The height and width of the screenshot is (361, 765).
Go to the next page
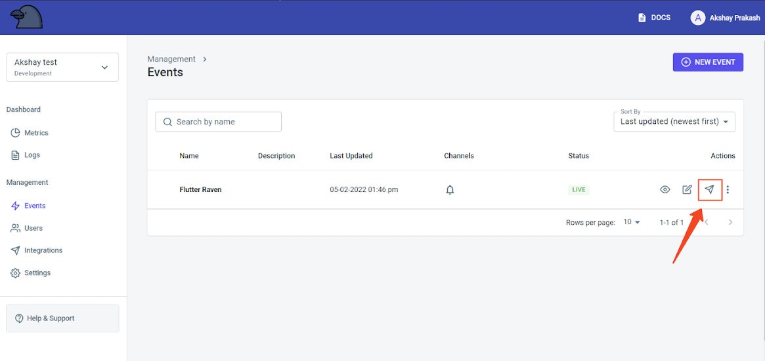(730, 222)
